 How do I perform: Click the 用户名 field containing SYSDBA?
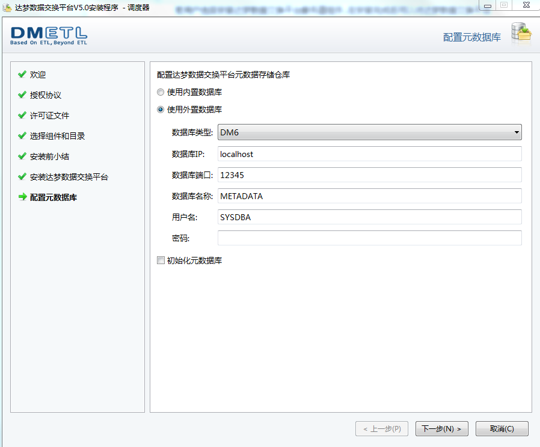coord(370,217)
